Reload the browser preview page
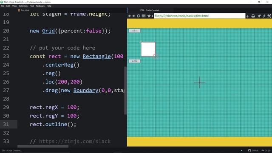Image resolution: width=272 pixels, height=153 pixels. click(138, 16)
